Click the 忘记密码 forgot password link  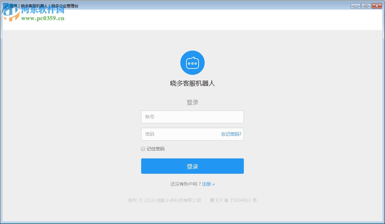tap(231, 134)
